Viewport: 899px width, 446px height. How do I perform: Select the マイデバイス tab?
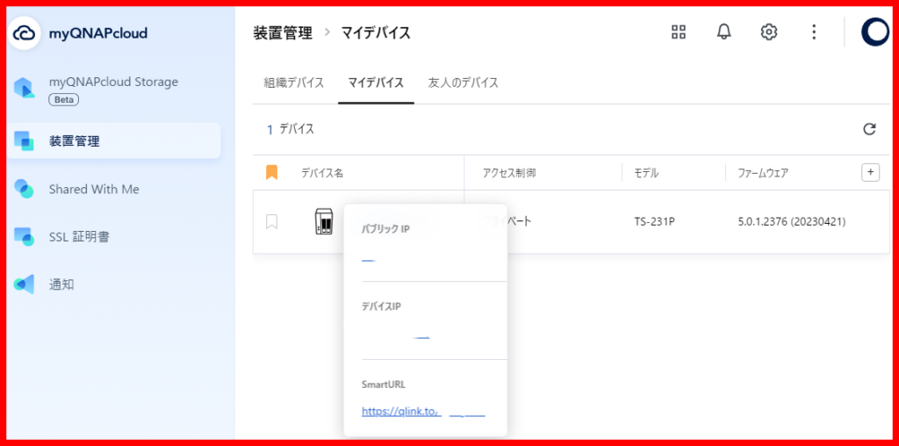pos(376,83)
